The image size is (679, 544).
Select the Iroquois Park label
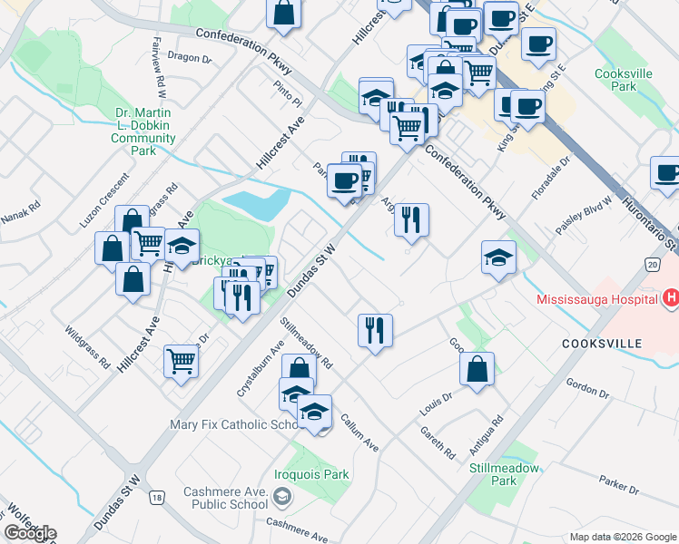pos(311,474)
